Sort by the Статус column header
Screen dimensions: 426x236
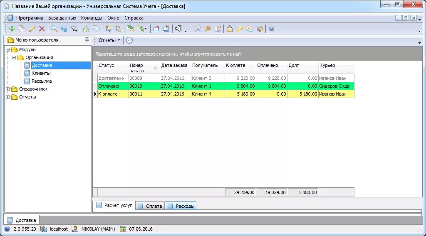113,68
